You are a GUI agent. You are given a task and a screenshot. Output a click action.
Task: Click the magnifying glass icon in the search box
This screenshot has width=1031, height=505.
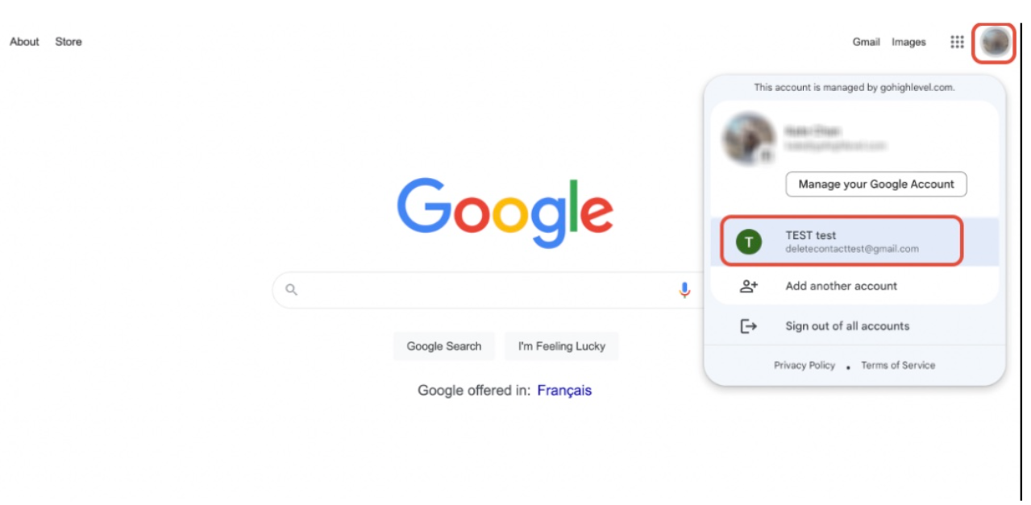coord(292,290)
